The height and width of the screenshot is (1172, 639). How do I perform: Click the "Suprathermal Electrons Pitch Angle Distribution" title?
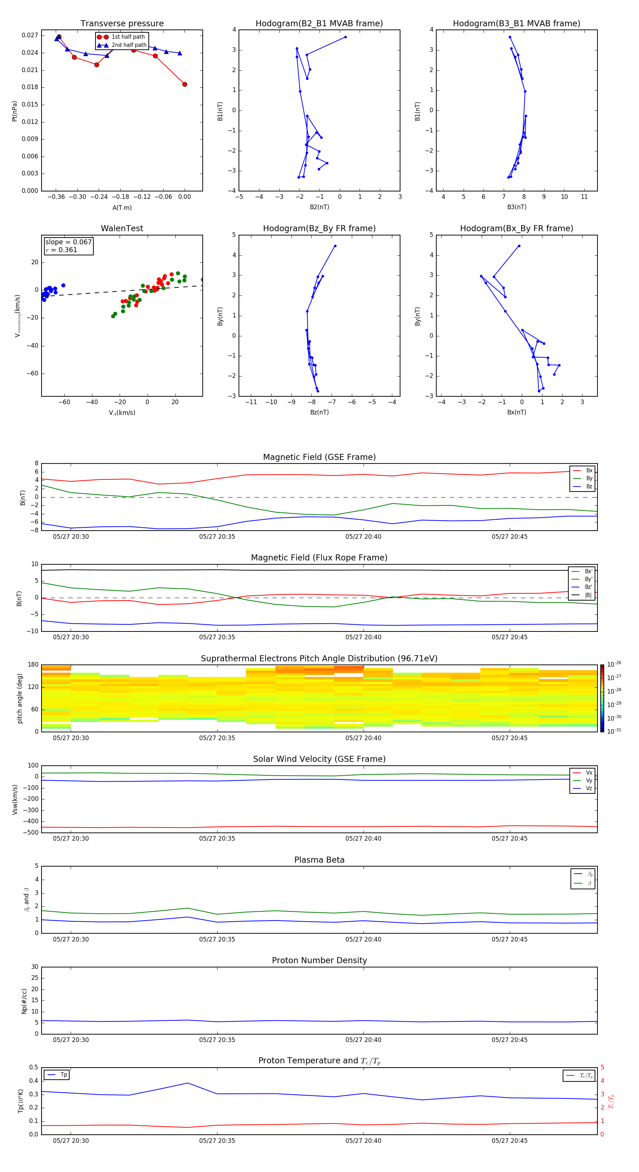point(319,659)
